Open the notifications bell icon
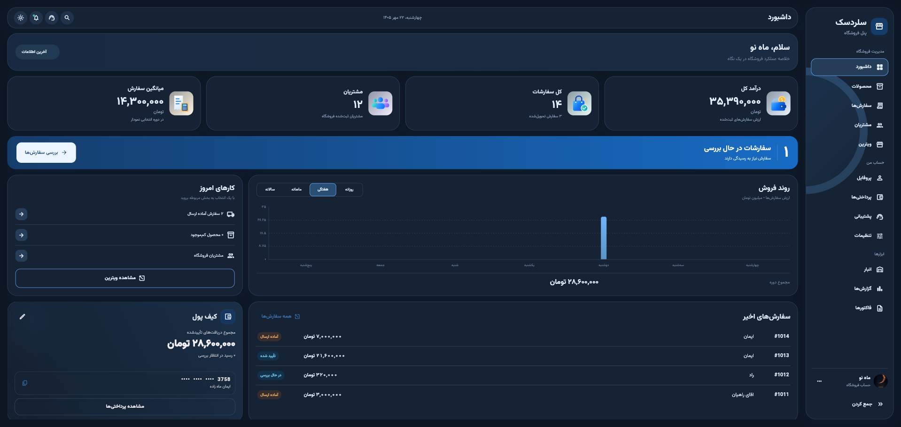The width and height of the screenshot is (901, 427). coord(36,18)
